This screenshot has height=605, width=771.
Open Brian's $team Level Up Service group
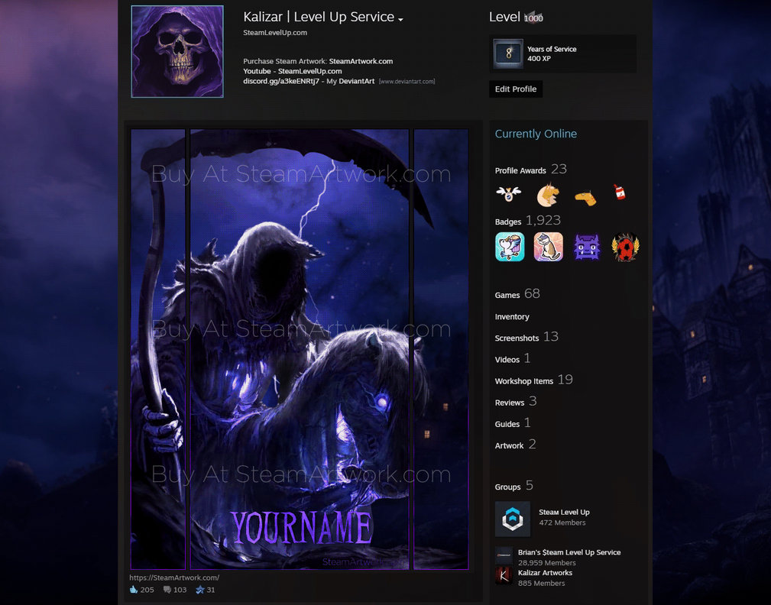[x=569, y=552]
